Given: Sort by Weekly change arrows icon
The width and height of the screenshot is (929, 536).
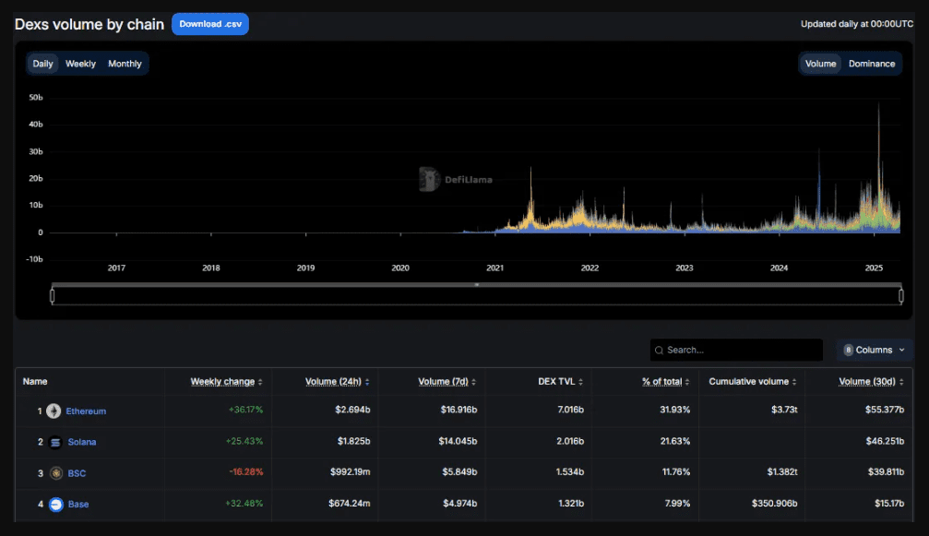Looking at the screenshot, I should (x=260, y=383).
